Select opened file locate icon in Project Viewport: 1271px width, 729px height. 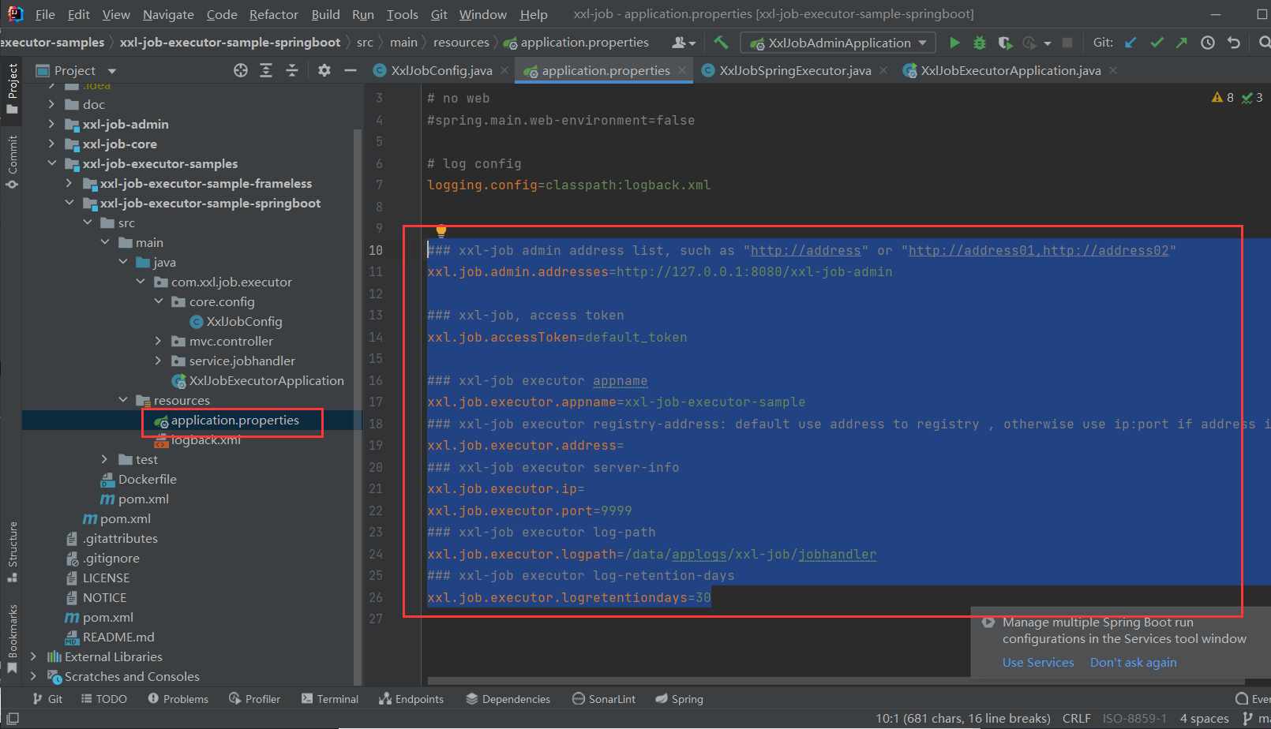pyautogui.click(x=241, y=70)
